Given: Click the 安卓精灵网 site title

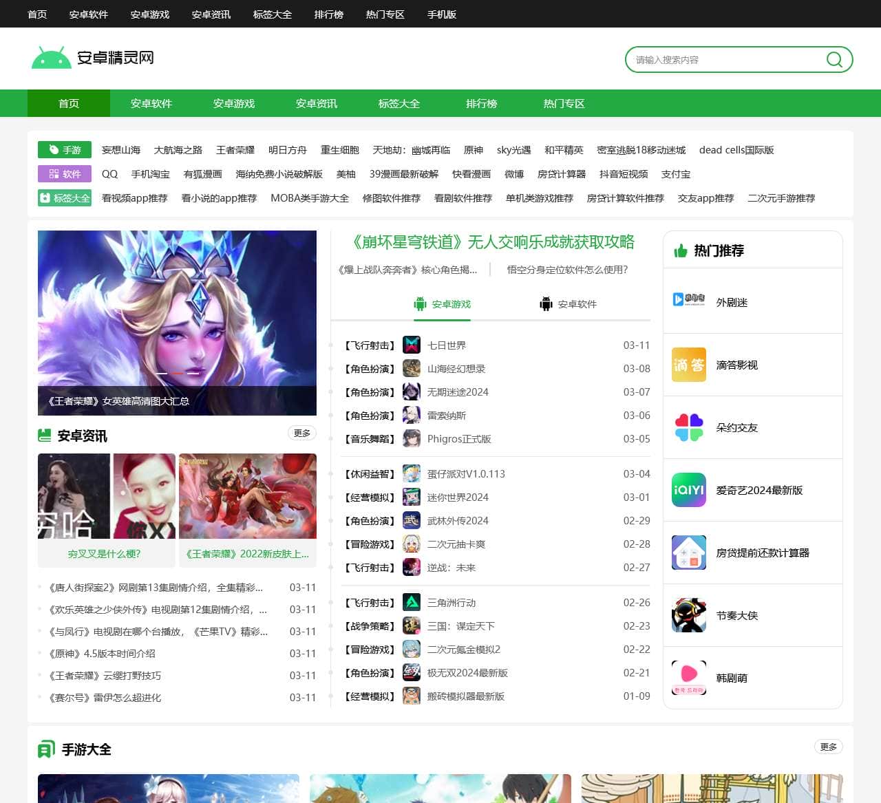Looking at the screenshot, I should (115, 58).
